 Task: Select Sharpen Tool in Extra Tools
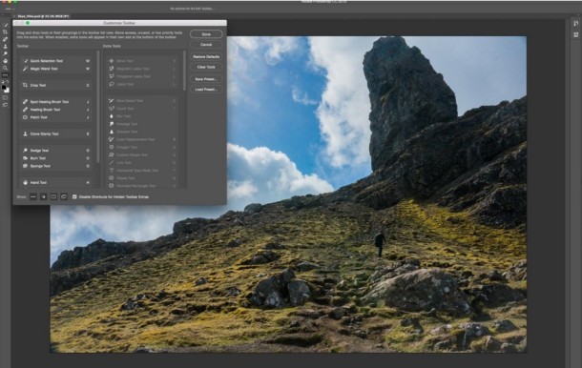142,132
